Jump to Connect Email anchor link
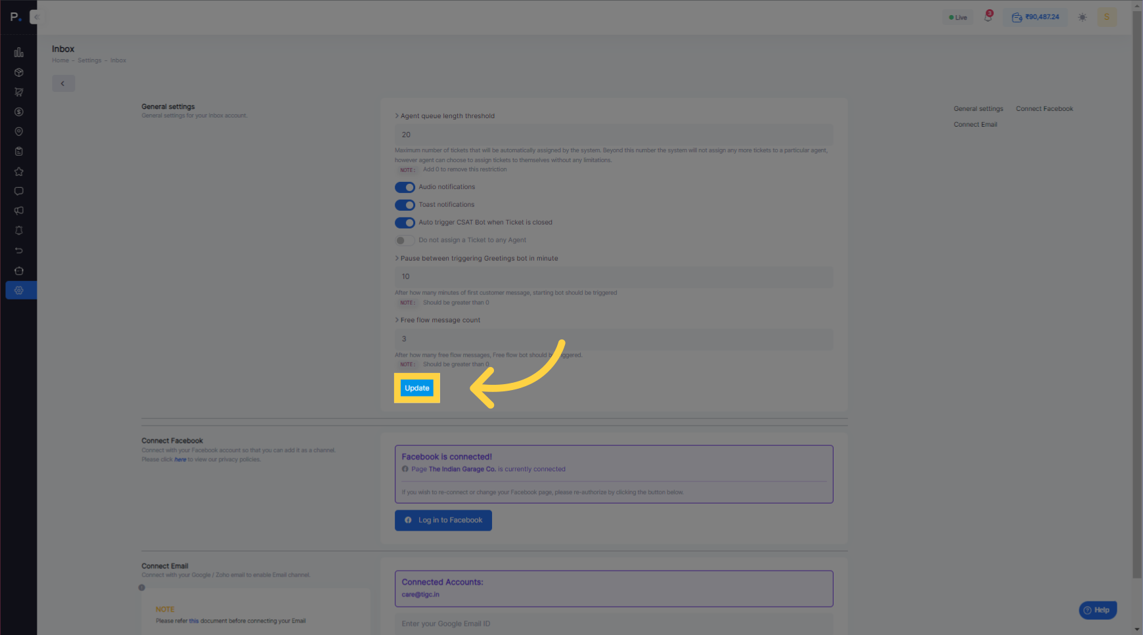The width and height of the screenshot is (1143, 635). [975, 125]
